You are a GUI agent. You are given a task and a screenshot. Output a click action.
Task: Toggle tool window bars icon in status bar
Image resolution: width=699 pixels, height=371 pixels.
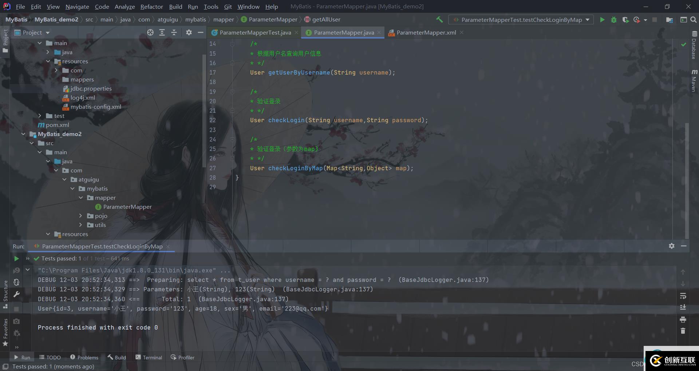pyautogui.click(x=5, y=366)
